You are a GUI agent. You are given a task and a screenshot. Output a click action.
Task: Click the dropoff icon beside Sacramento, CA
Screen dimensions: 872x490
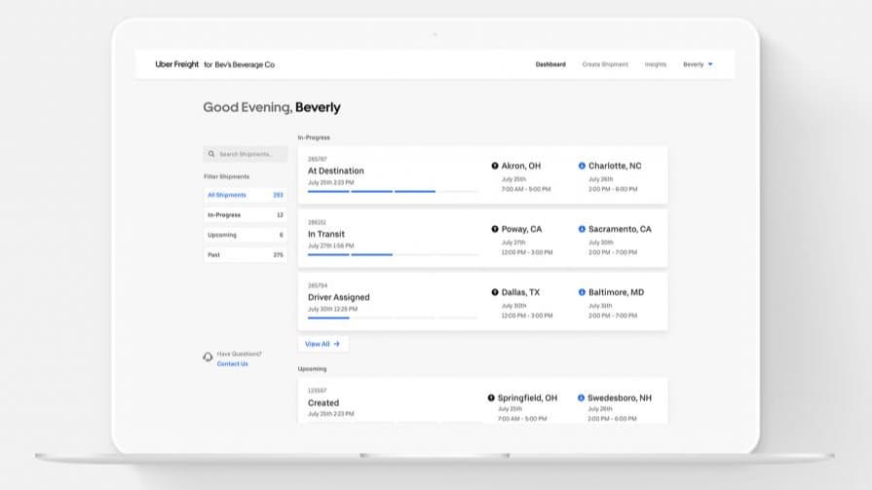[582, 229]
